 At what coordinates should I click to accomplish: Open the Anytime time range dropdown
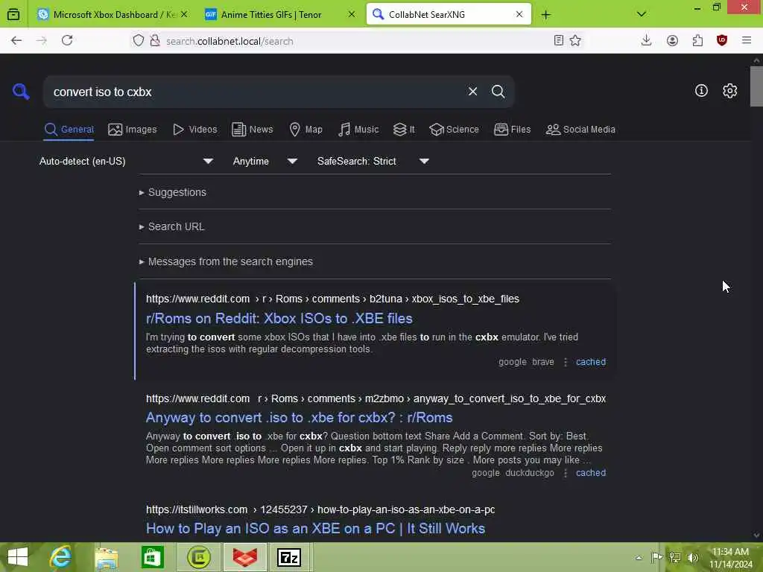(x=265, y=161)
